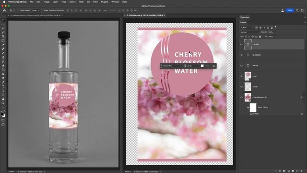Screen dimensions: 307x173
Task: Open the Filter menu
Action: pyautogui.click(x=81, y=2)
